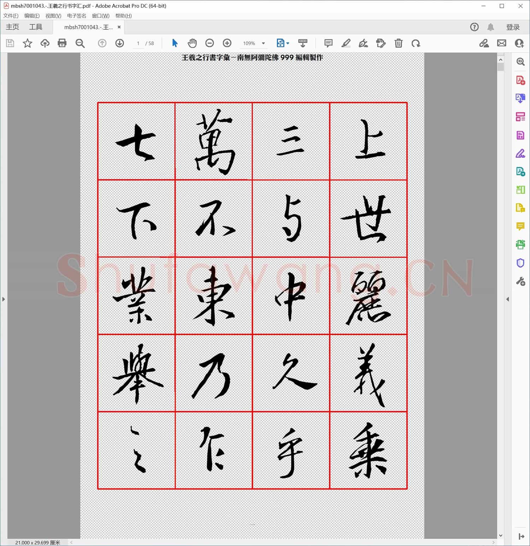Save the PDF using the disk icon
Image resolution: width=530 pixels, height=546 pixels.
[x=10, y=43]
